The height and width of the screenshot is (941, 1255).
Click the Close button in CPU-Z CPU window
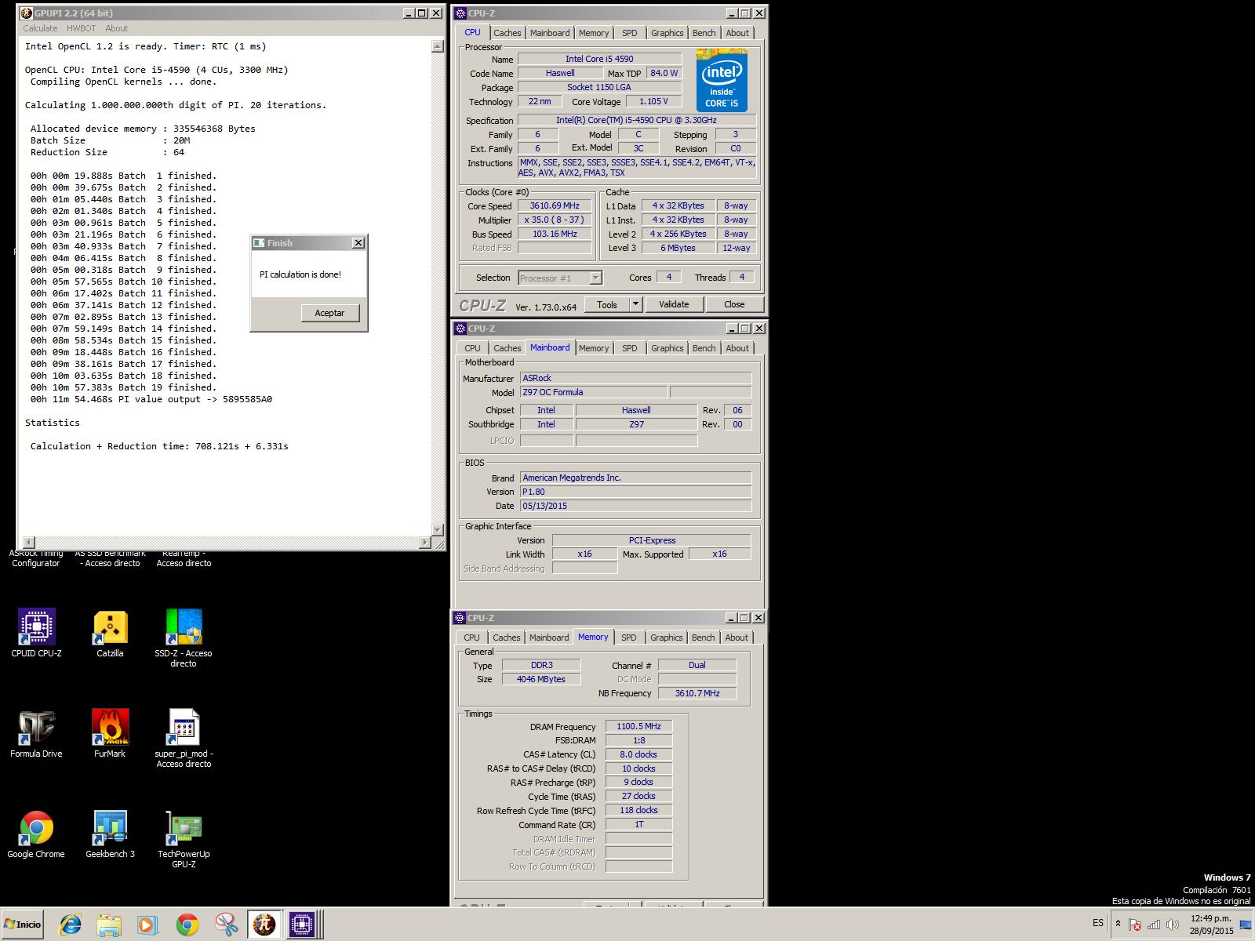734,304
